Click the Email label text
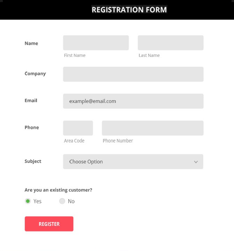The width and height of the screenshot is (234, 251). (31, 101)
